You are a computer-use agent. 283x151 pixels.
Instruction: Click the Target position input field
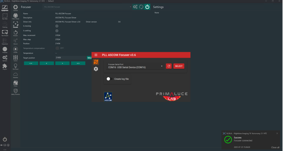coord(71,58)
